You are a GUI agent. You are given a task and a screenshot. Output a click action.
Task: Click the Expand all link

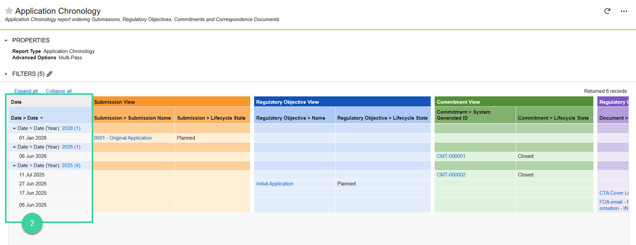click(x=26, y=91)
